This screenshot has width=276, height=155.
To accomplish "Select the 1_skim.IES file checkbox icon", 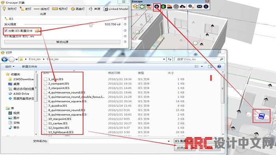I will pos(45,79).
